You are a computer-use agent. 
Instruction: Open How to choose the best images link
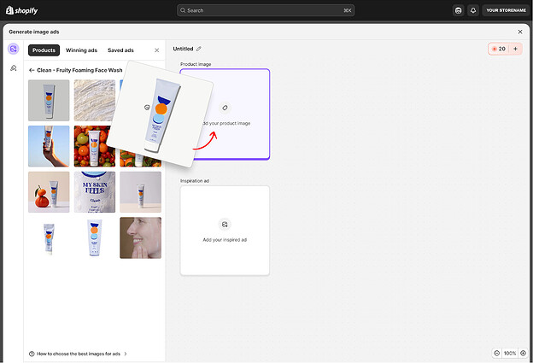pyautogui.click(x=79, y=354)
